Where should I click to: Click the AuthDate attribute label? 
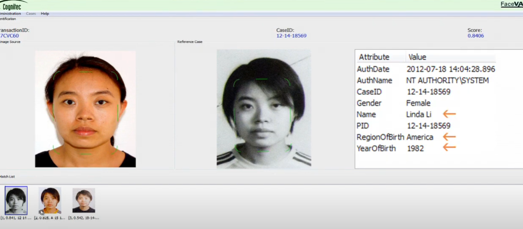pyautogui.click(x=373, y=69)
